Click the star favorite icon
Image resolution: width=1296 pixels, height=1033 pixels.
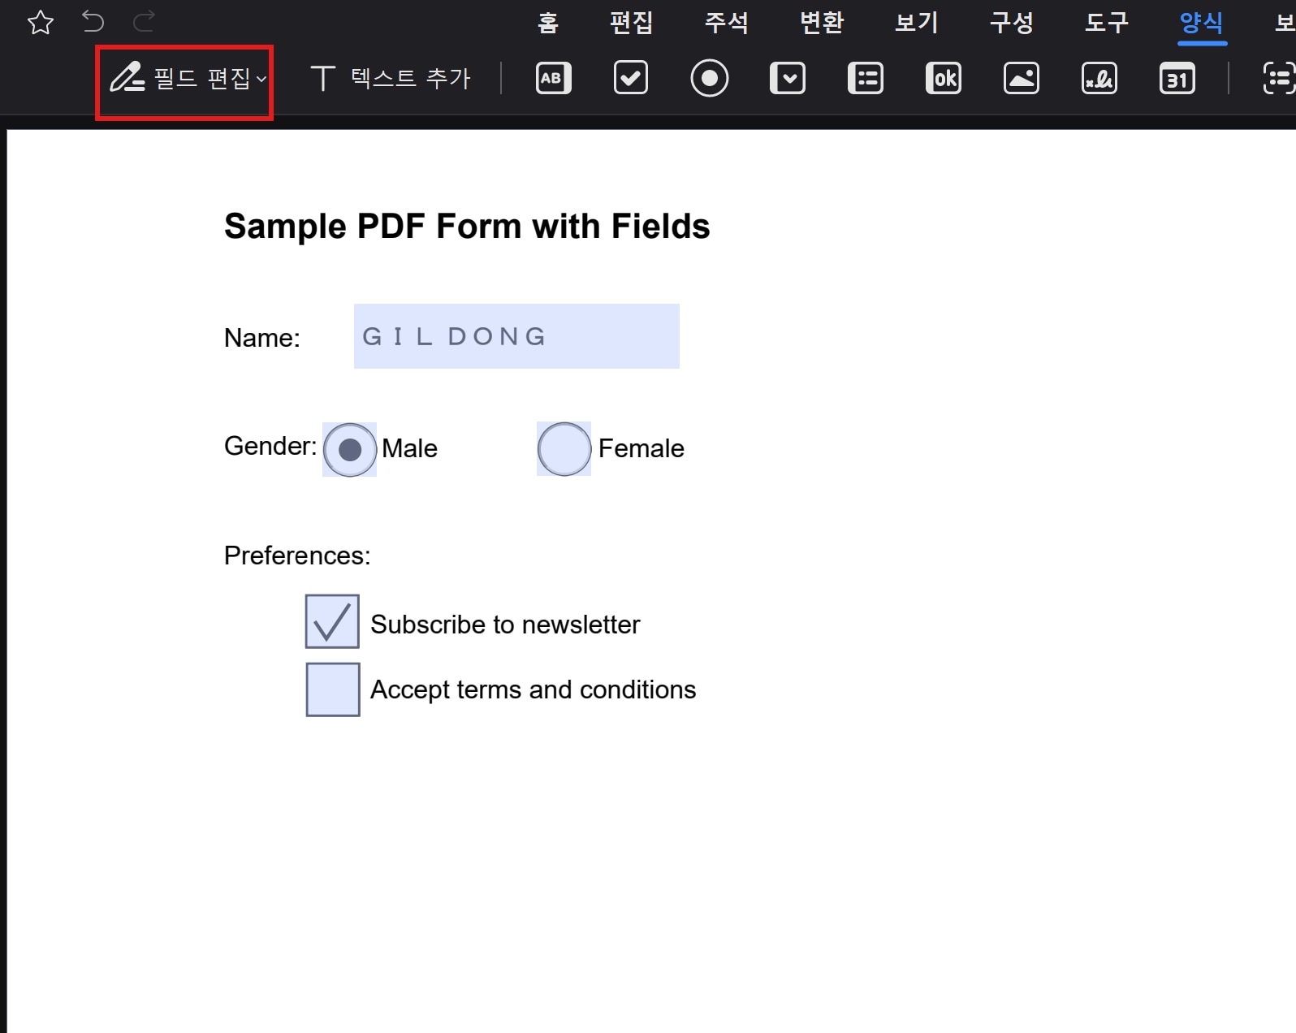tap(41, 22)
